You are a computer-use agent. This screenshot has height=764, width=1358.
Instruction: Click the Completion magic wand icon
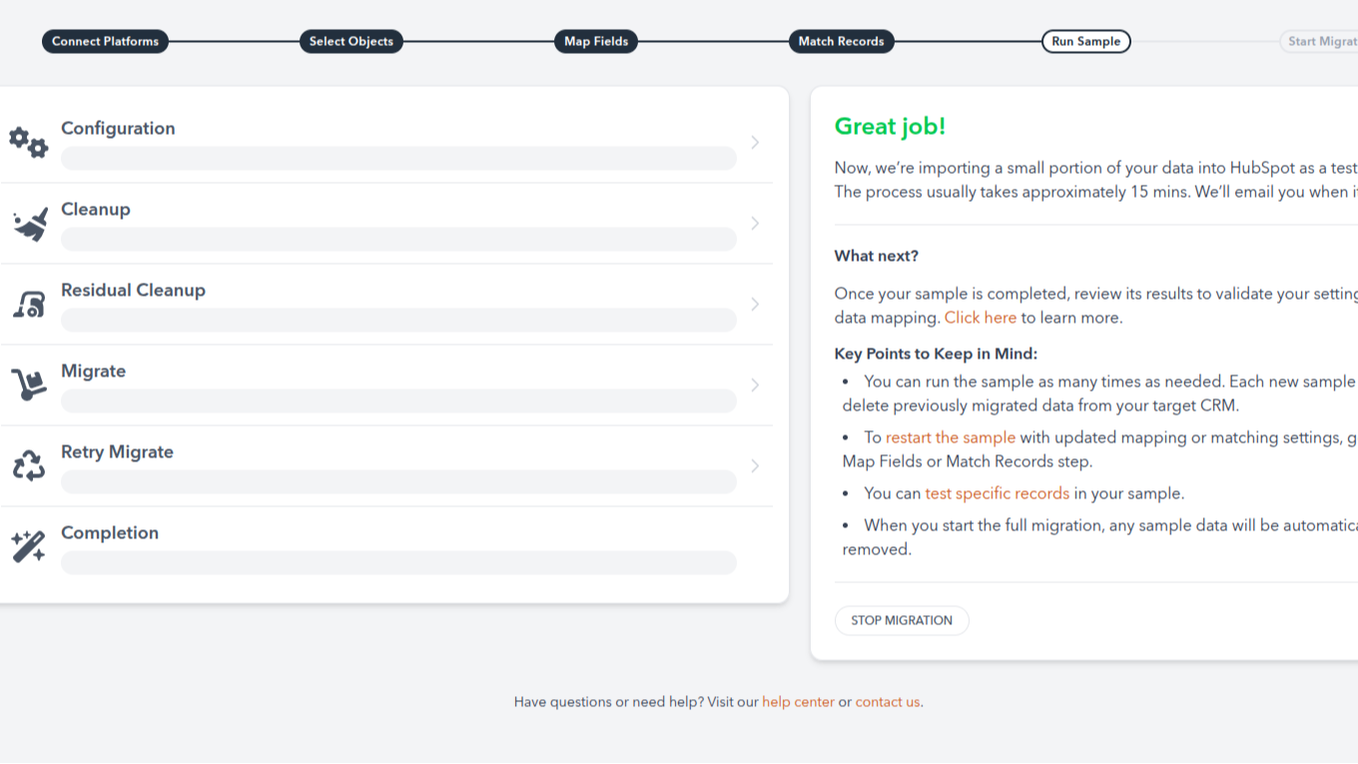pos(29,546)
